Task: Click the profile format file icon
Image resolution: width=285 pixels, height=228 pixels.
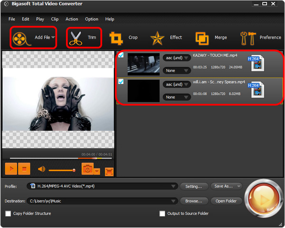Action: point(33,186)
